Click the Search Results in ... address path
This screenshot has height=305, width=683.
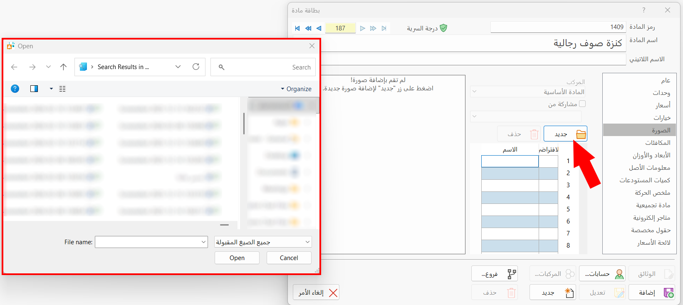tap(123, 67)
